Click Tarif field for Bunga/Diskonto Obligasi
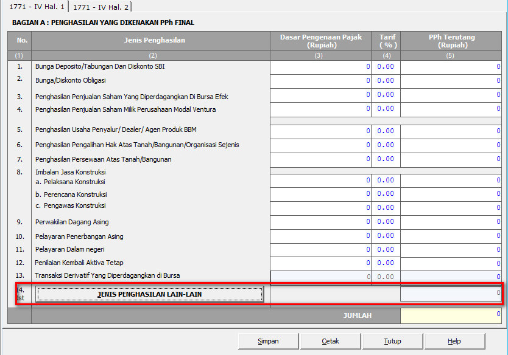Image resolution: width=508 pixels, height=355 pixels. 386,81
